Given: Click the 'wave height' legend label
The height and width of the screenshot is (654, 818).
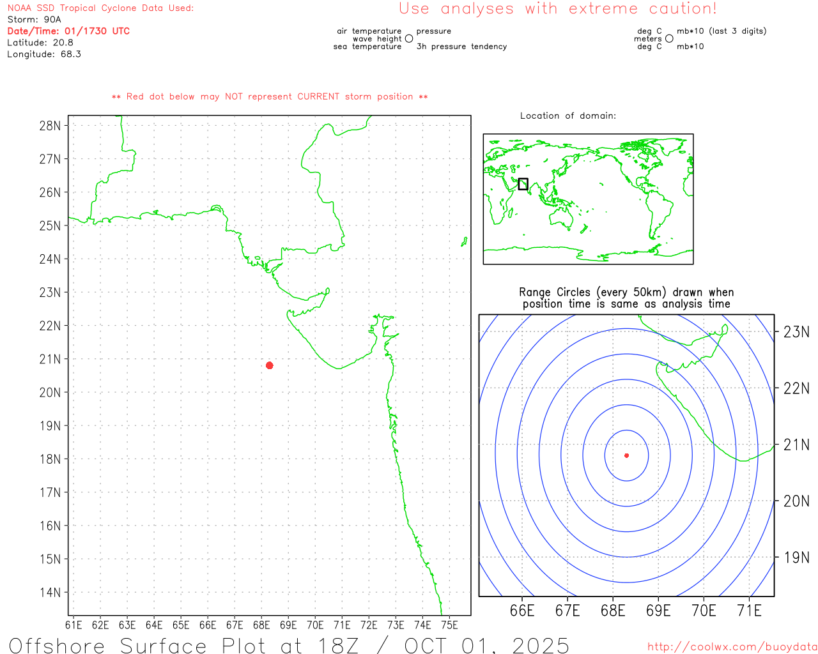Looking at the screenshot, I should click(377, 39).
